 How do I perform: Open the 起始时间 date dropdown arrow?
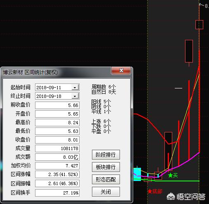tap(75, 87)
